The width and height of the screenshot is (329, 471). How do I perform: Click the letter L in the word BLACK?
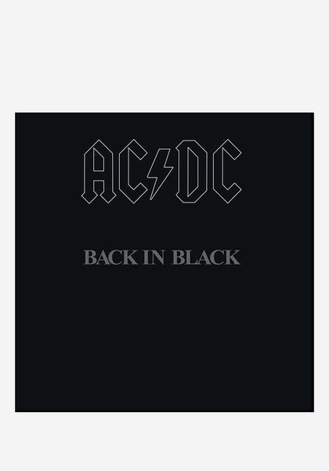[x=190, y=257]
